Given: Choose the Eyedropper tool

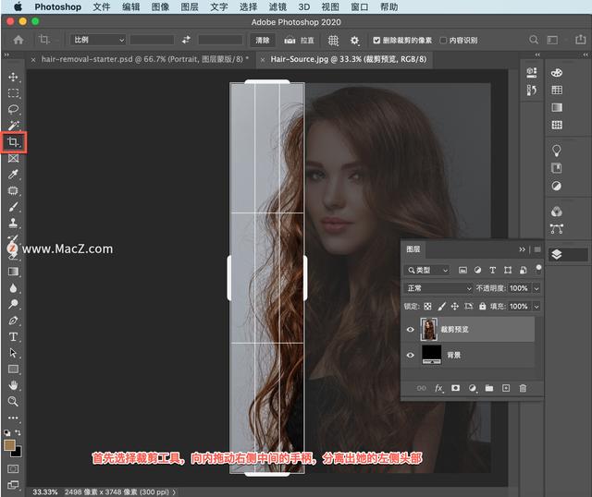Looking at the screenshot, I should 13,174.
